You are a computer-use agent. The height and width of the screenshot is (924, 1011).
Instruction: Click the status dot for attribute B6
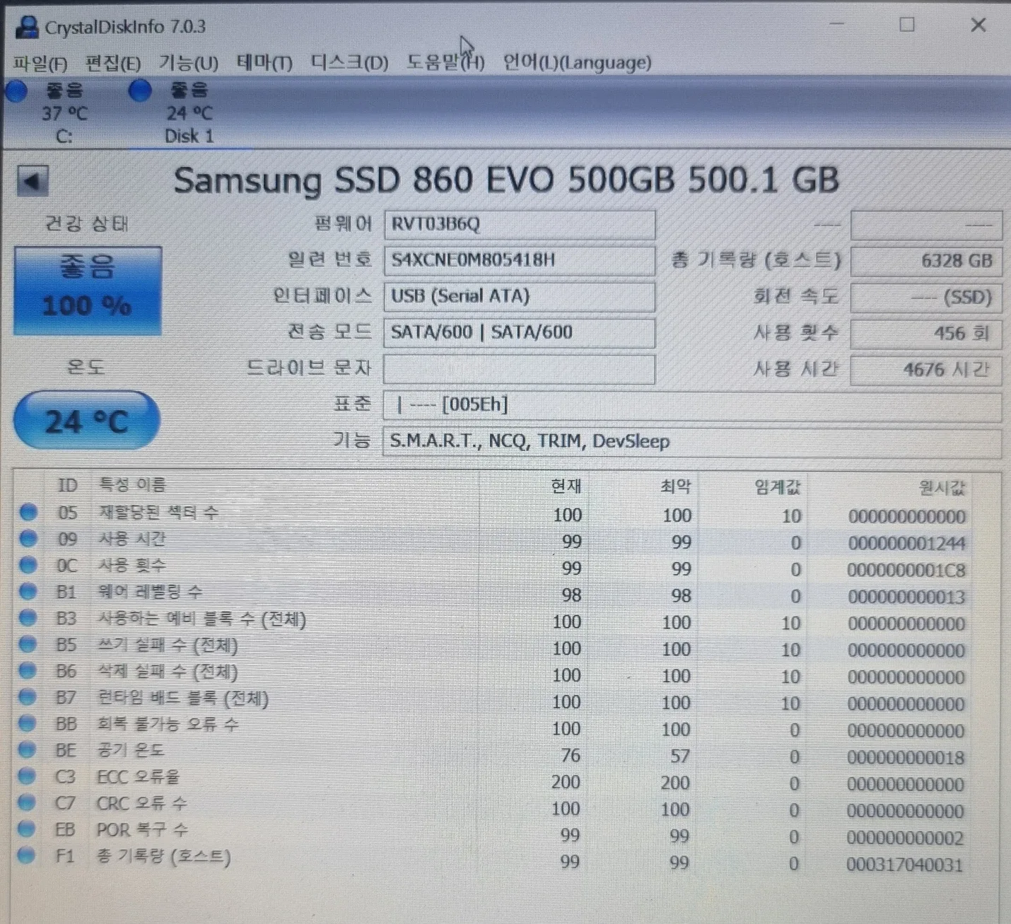28,670
